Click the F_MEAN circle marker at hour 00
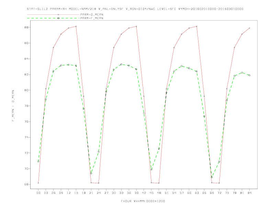The height and width of the screenshot is (210, 272). (38, 162)
